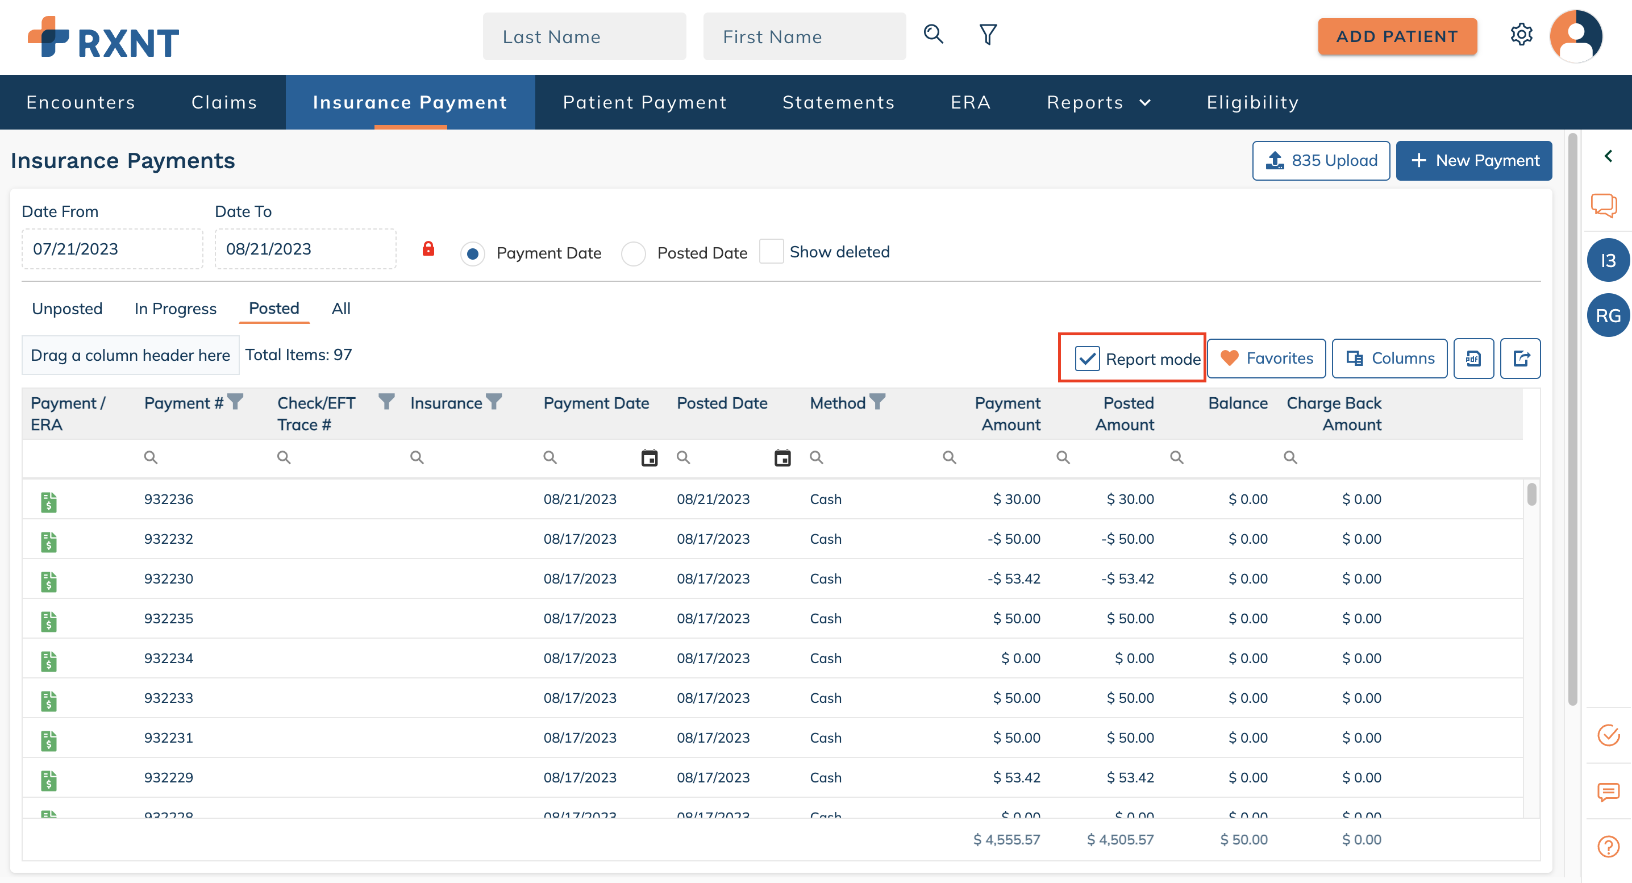Open the ERA tab

point(970,102)
